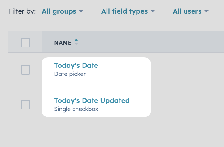
Task: Open the Today's Date Updated property link
Action: click(92, 100)
